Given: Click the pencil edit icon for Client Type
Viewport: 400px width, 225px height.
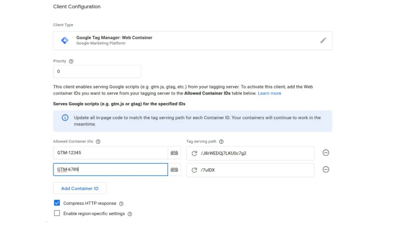Looking at the screenshot, I should (x=323, y=40).
